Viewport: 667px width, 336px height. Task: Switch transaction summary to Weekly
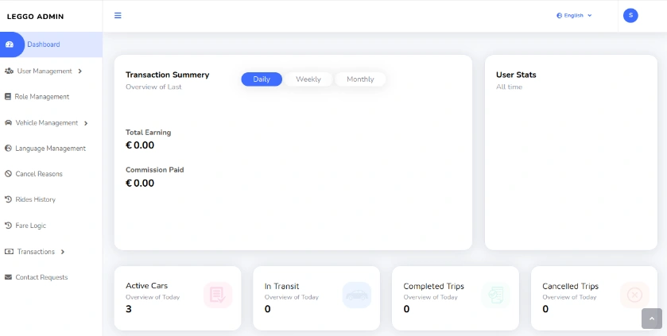pyautogui.click(x=308, y=79)
